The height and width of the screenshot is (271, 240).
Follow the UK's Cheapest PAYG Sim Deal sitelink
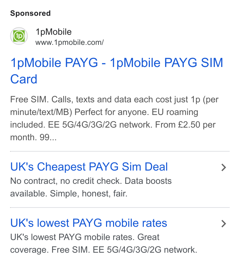(x=89, y=167)
